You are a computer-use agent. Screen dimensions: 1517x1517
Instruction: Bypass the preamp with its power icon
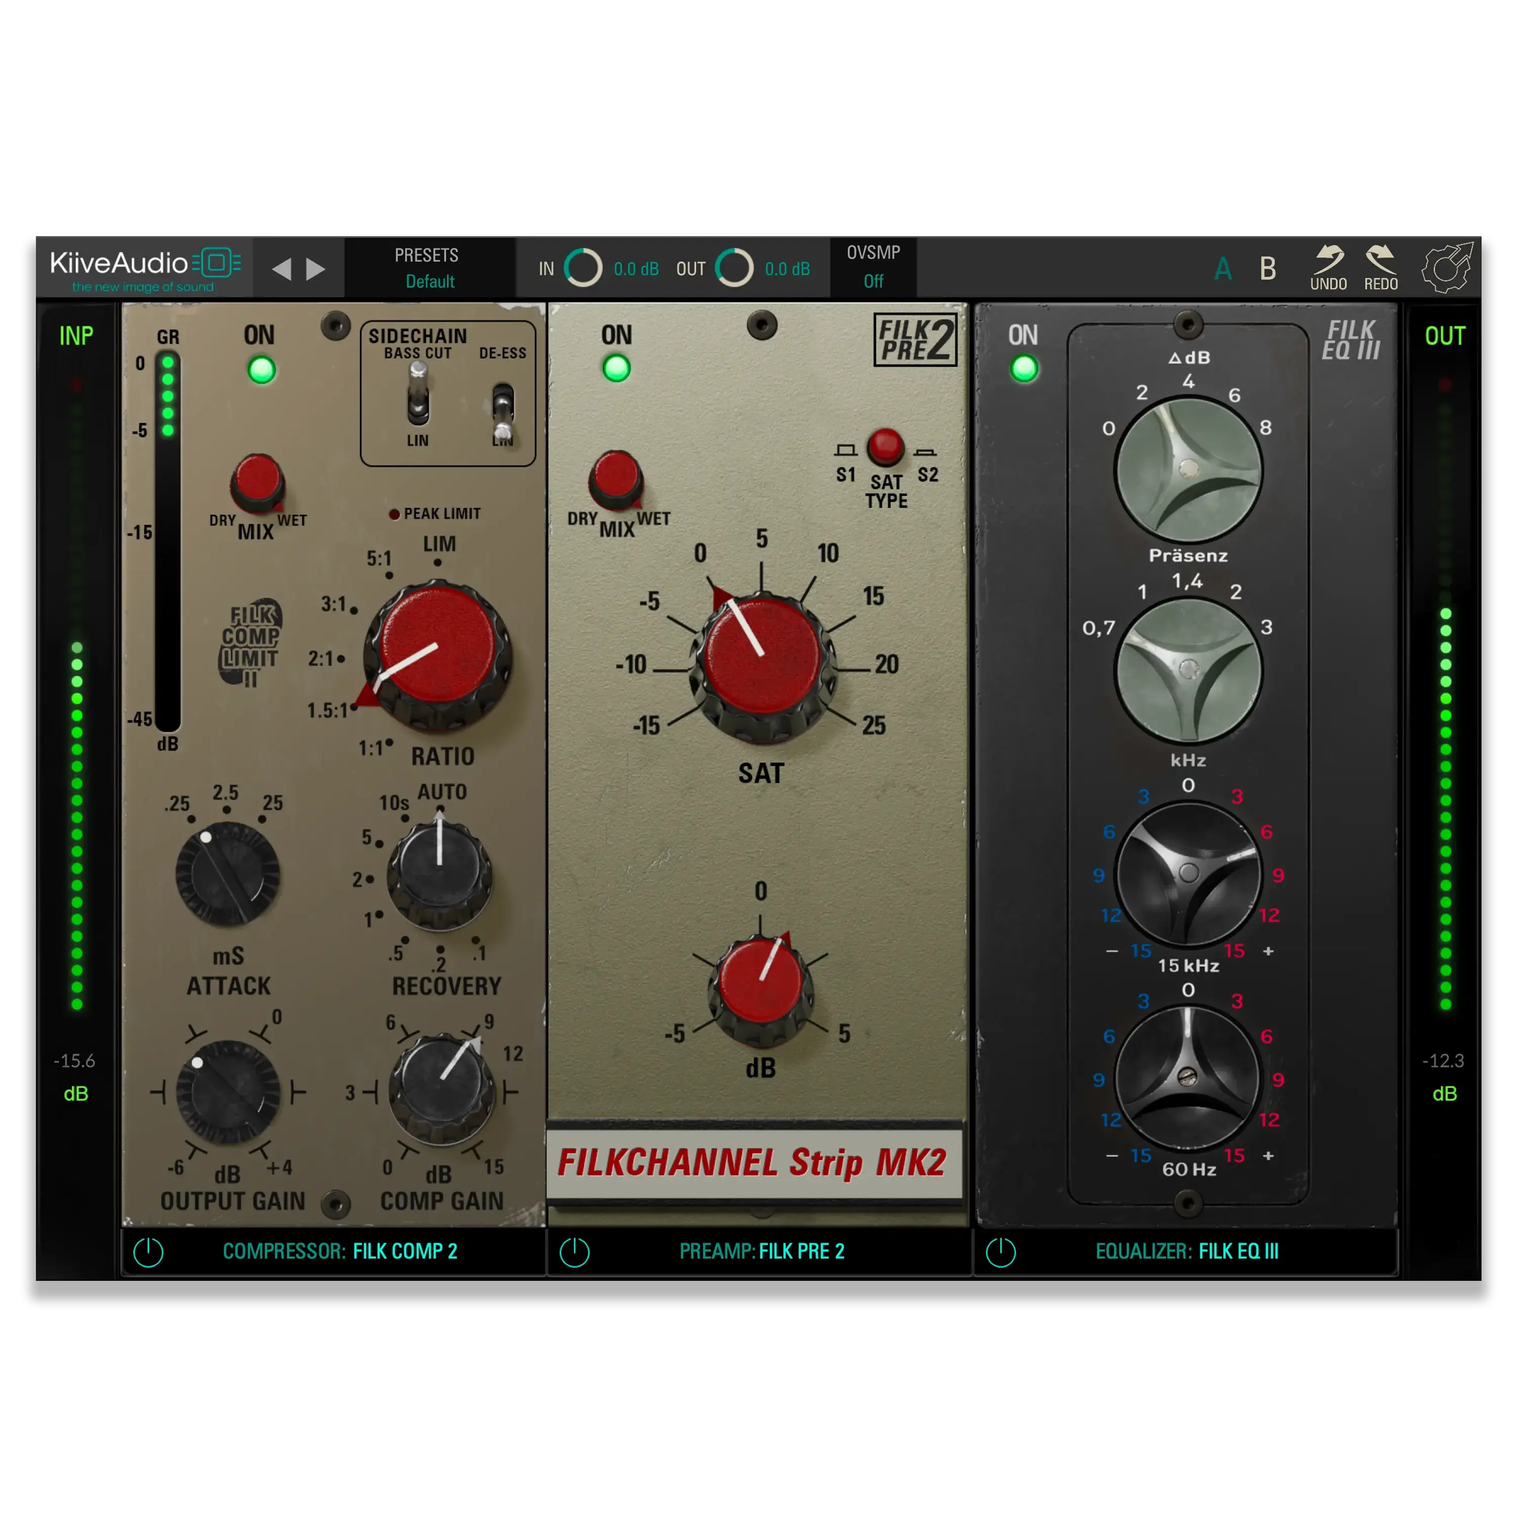575,1252
